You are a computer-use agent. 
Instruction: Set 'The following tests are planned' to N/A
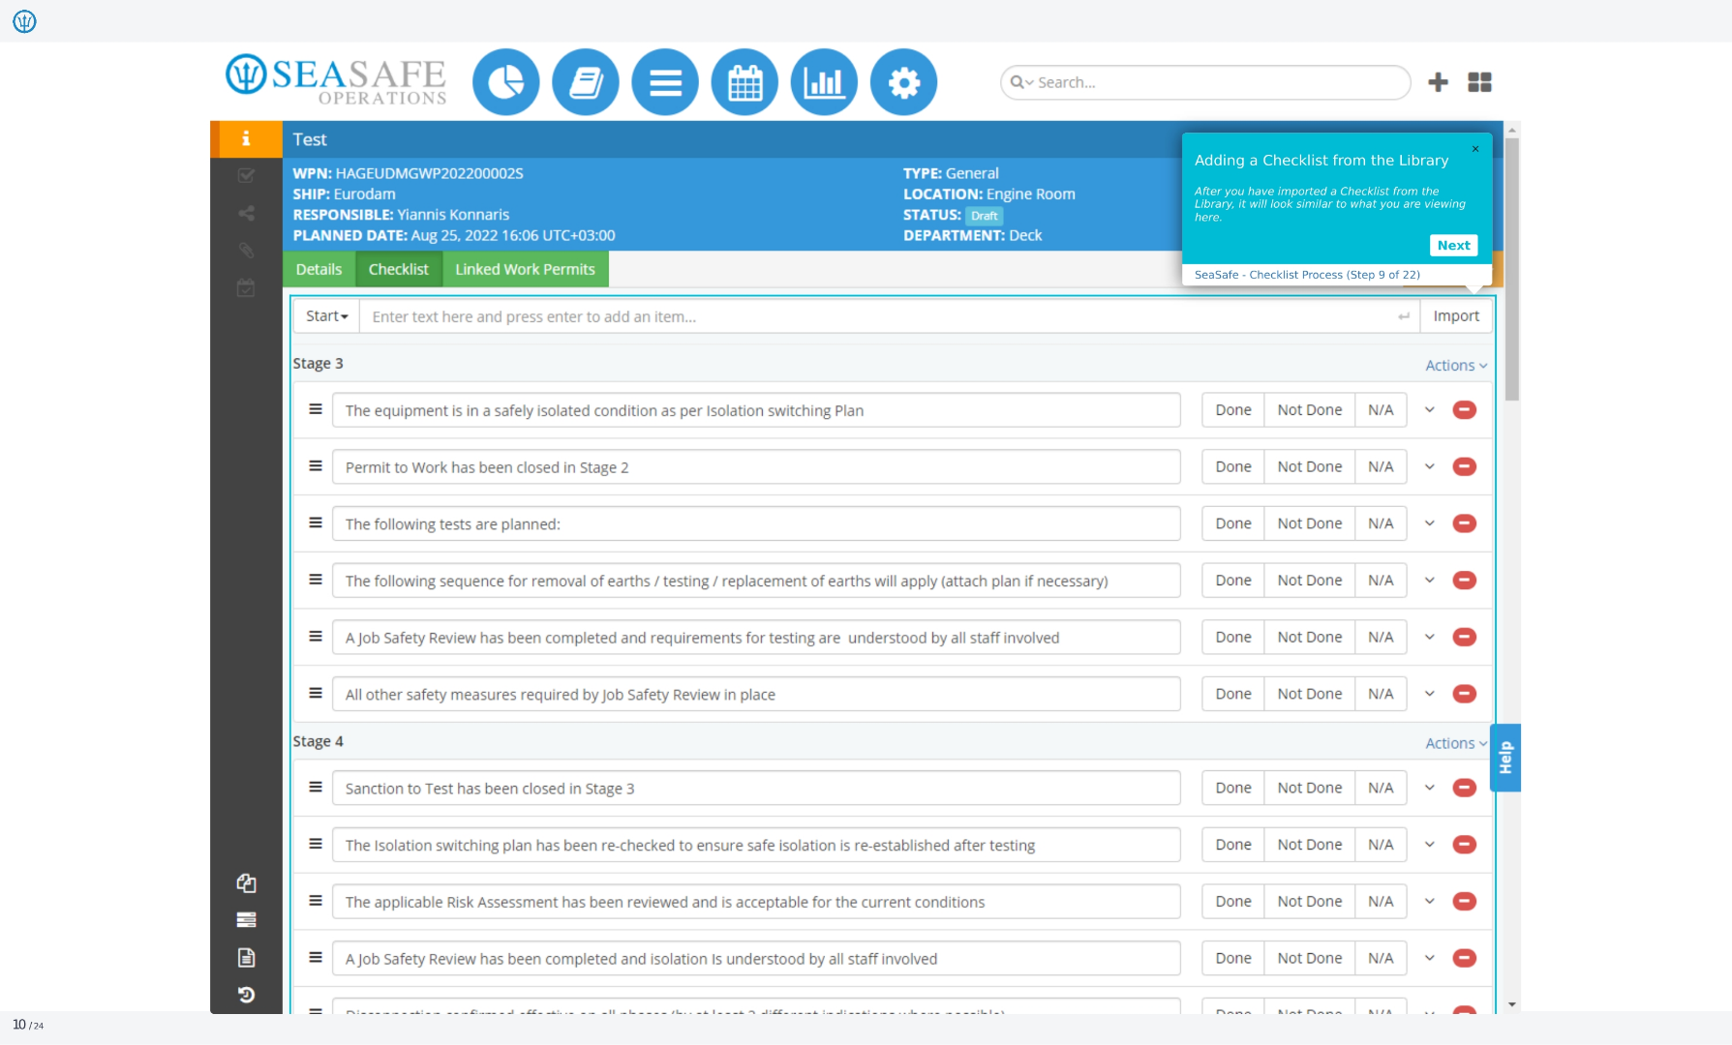1381,523
